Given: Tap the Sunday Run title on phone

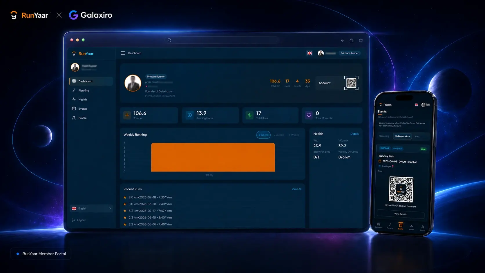Looking at the screenshot, I should (386, 156).
